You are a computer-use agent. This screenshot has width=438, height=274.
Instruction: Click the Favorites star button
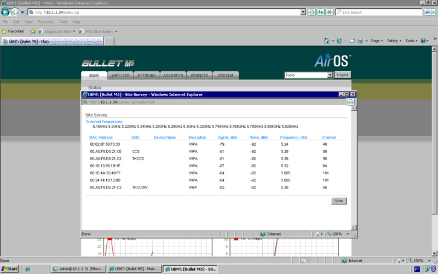click(x=13, y=31)
